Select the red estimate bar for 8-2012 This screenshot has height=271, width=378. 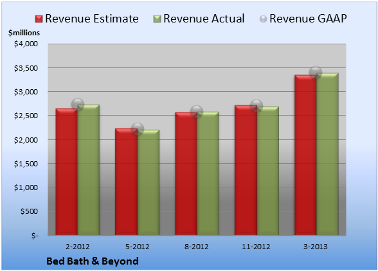click(x=186, y=173)
